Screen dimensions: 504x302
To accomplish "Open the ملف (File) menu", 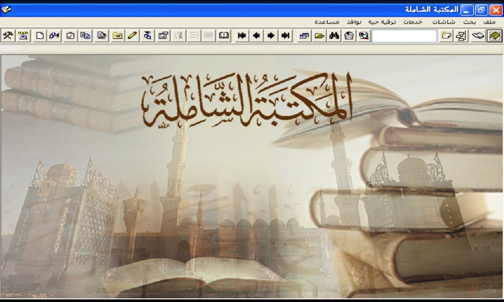I will point(490,22).
